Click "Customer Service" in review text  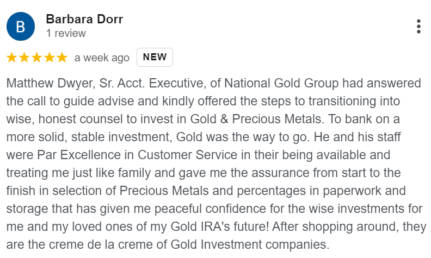tap(187, 155)
